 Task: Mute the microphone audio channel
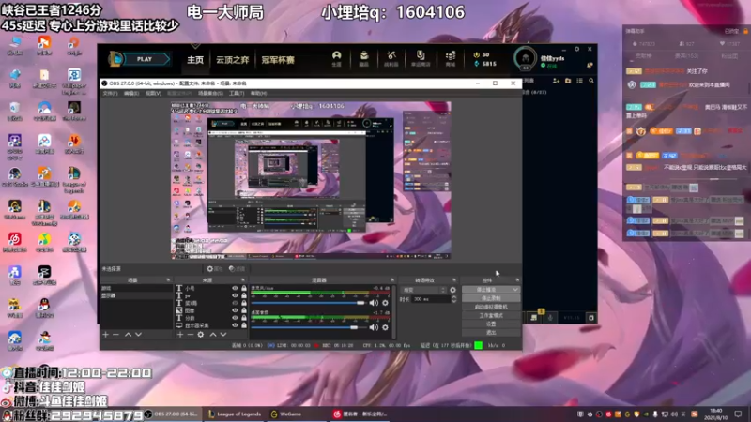374,302
